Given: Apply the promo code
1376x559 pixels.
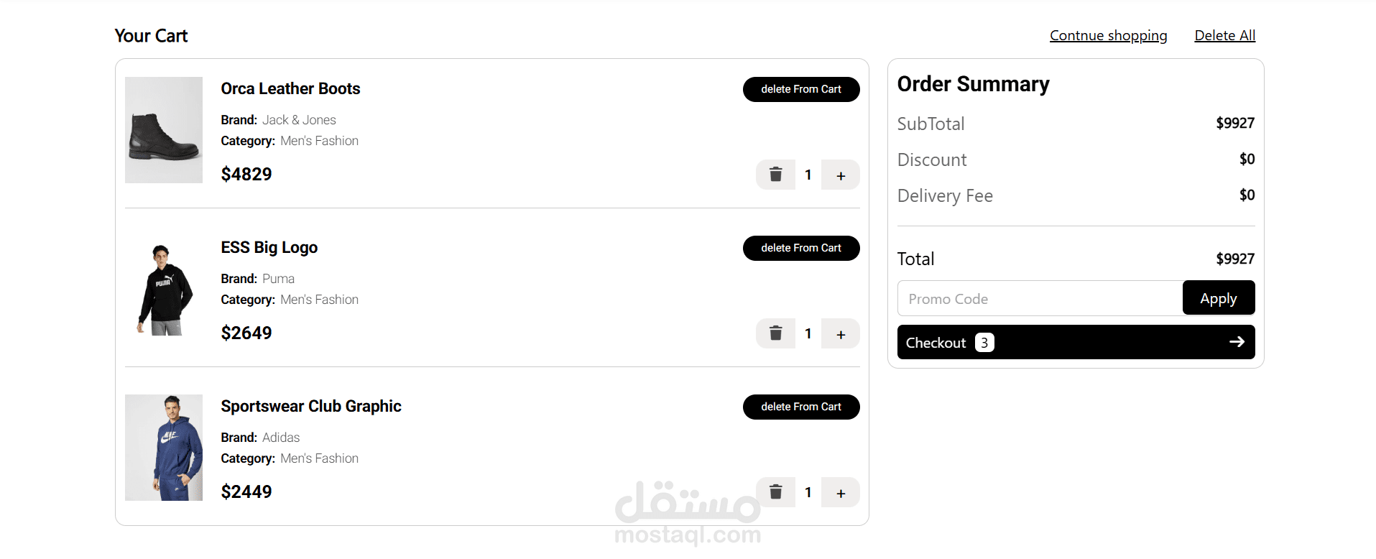Looking at the screenshot, I should pos(1219,298).
